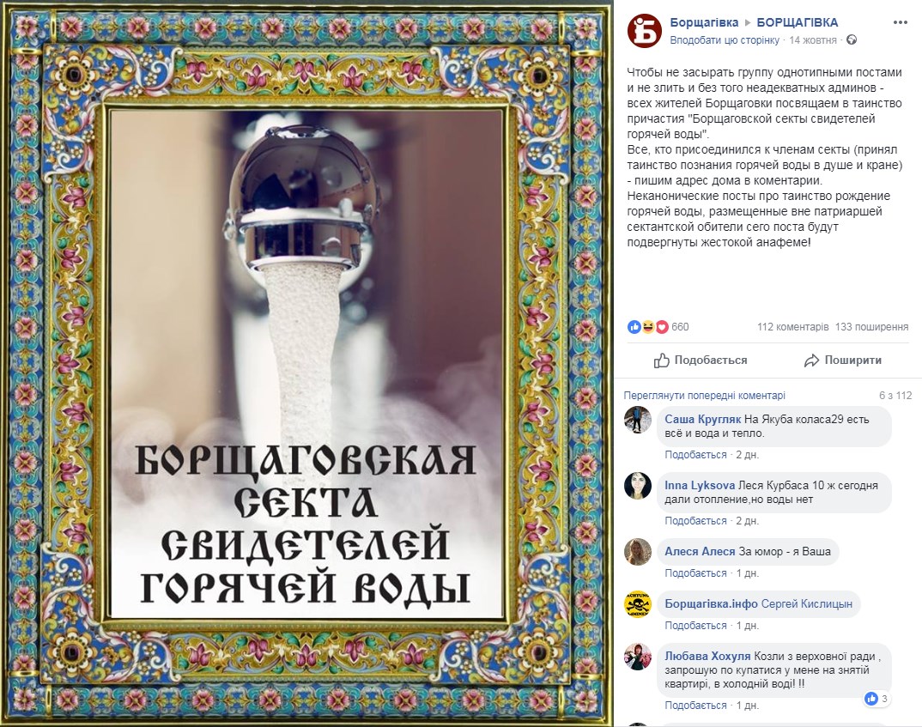Click the public globe privacy icon

852,40
